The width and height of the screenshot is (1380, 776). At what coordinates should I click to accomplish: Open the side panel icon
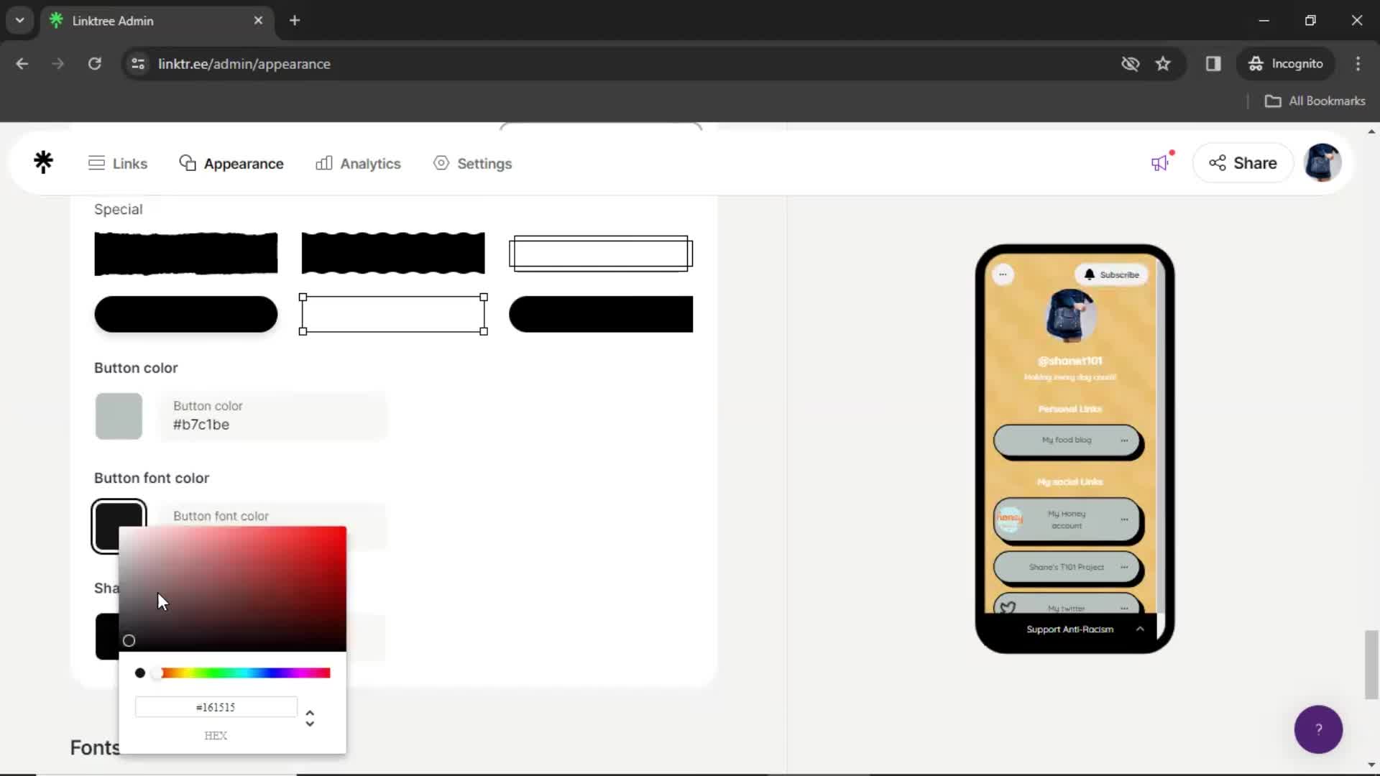1213,64
